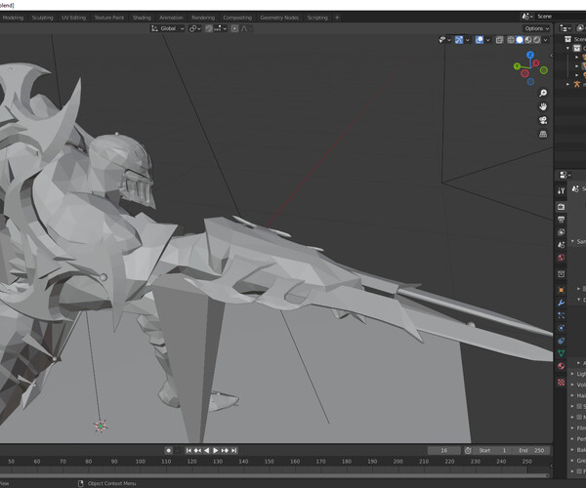The image size is (586, 488).
Task: Select solid viewport shading mode
Action: click(518, 40)
